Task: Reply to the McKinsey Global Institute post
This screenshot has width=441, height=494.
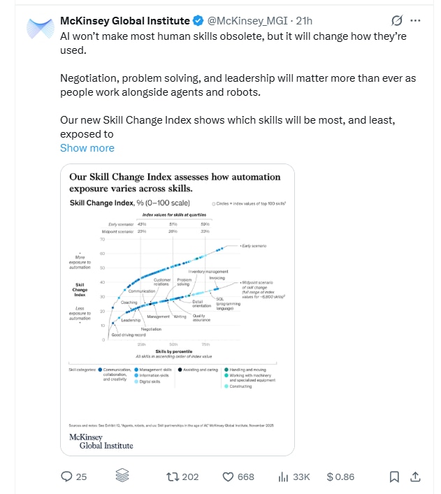Action: [x=67, y=477]
